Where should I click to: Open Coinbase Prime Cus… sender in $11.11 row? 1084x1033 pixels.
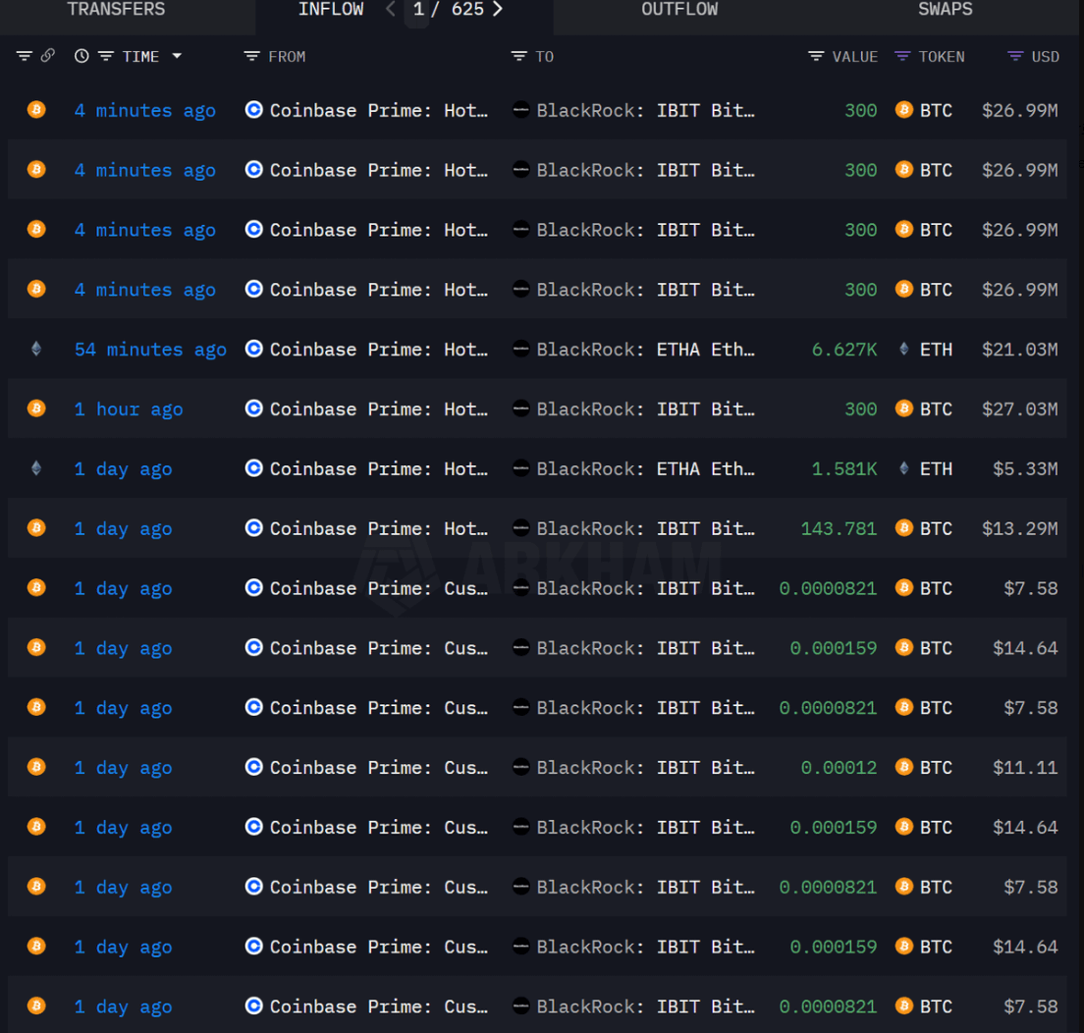pos(379,768)
